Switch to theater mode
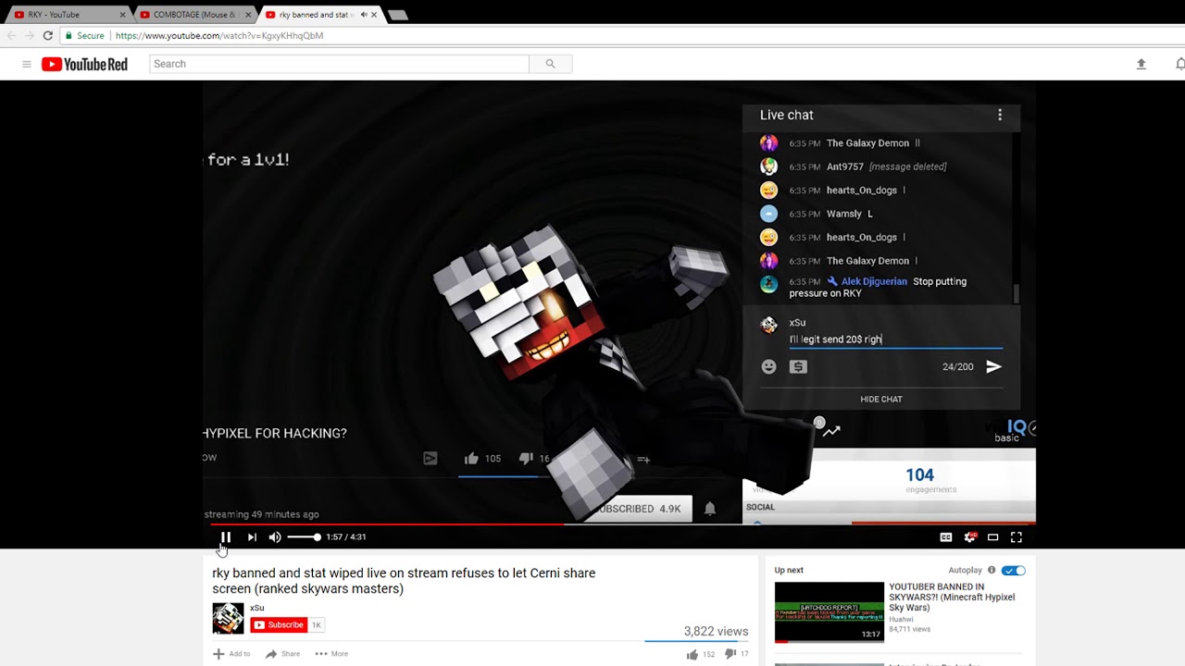Viewport: 1185px width, 666px height. click(x=992, y=537)
